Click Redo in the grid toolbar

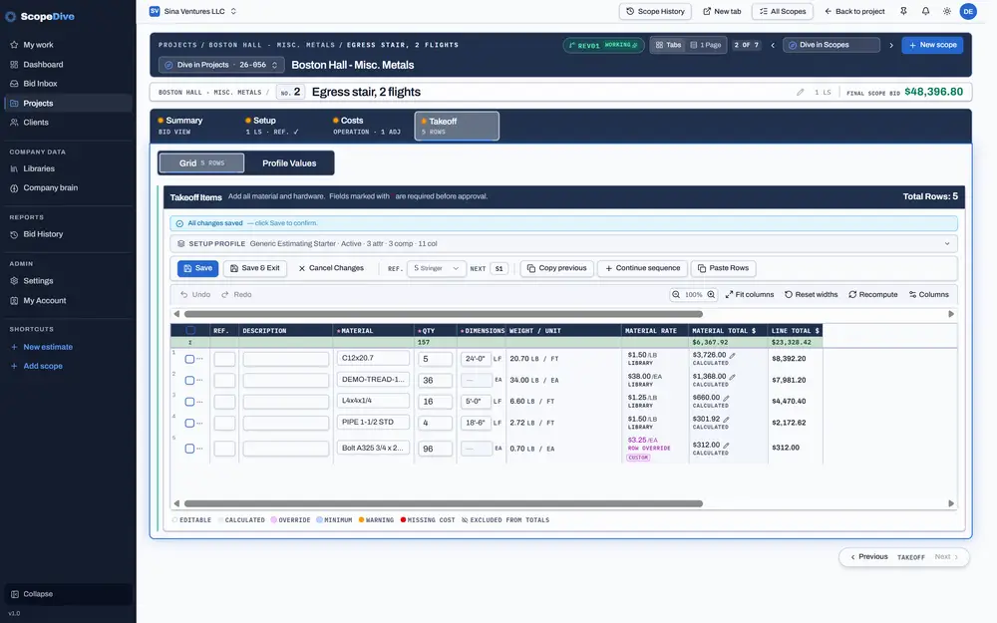click(236, 294)
